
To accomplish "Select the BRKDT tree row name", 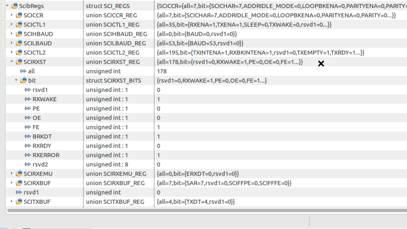I will coord(42,137).
